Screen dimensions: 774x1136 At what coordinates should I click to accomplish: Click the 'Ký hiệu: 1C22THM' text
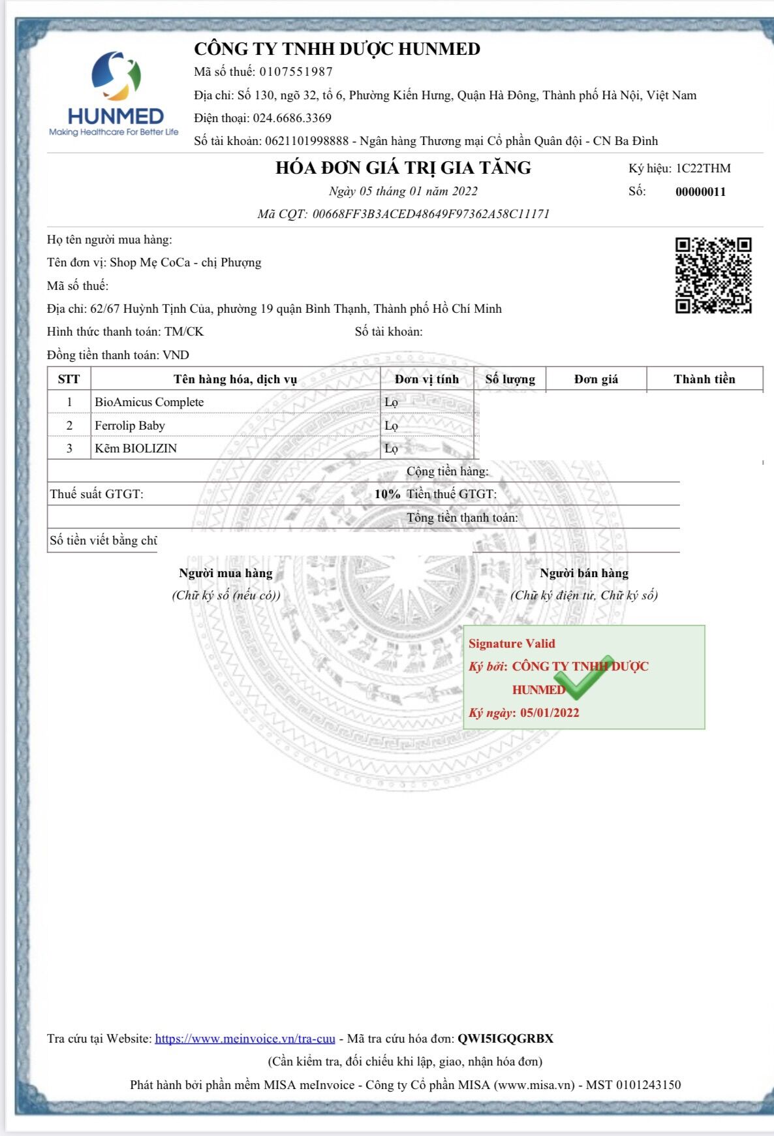tap(679, 168)
